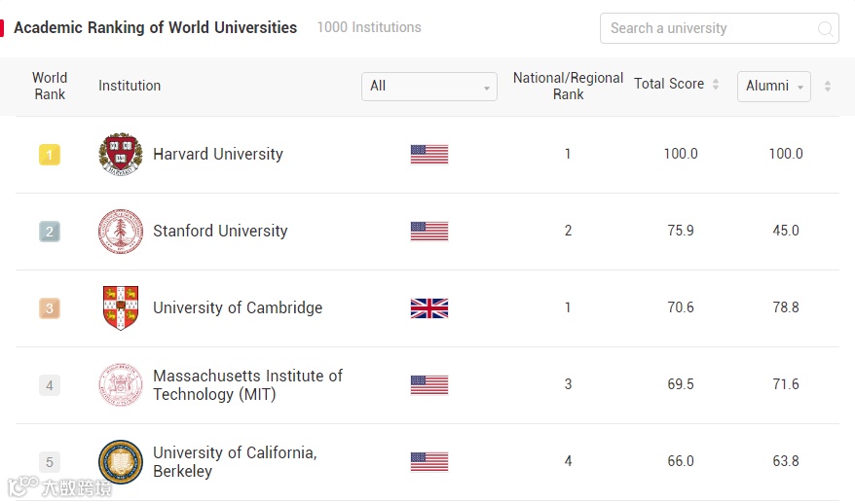Focus the Search a university field

[x=706, y=28]
